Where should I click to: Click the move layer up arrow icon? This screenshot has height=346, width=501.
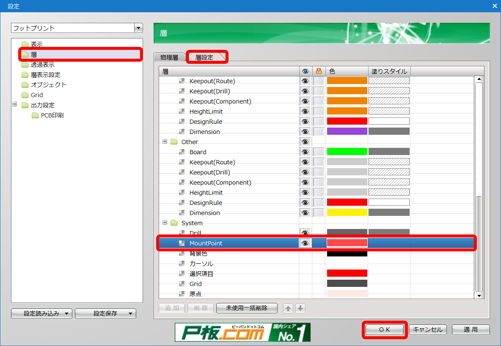(288, 308)
